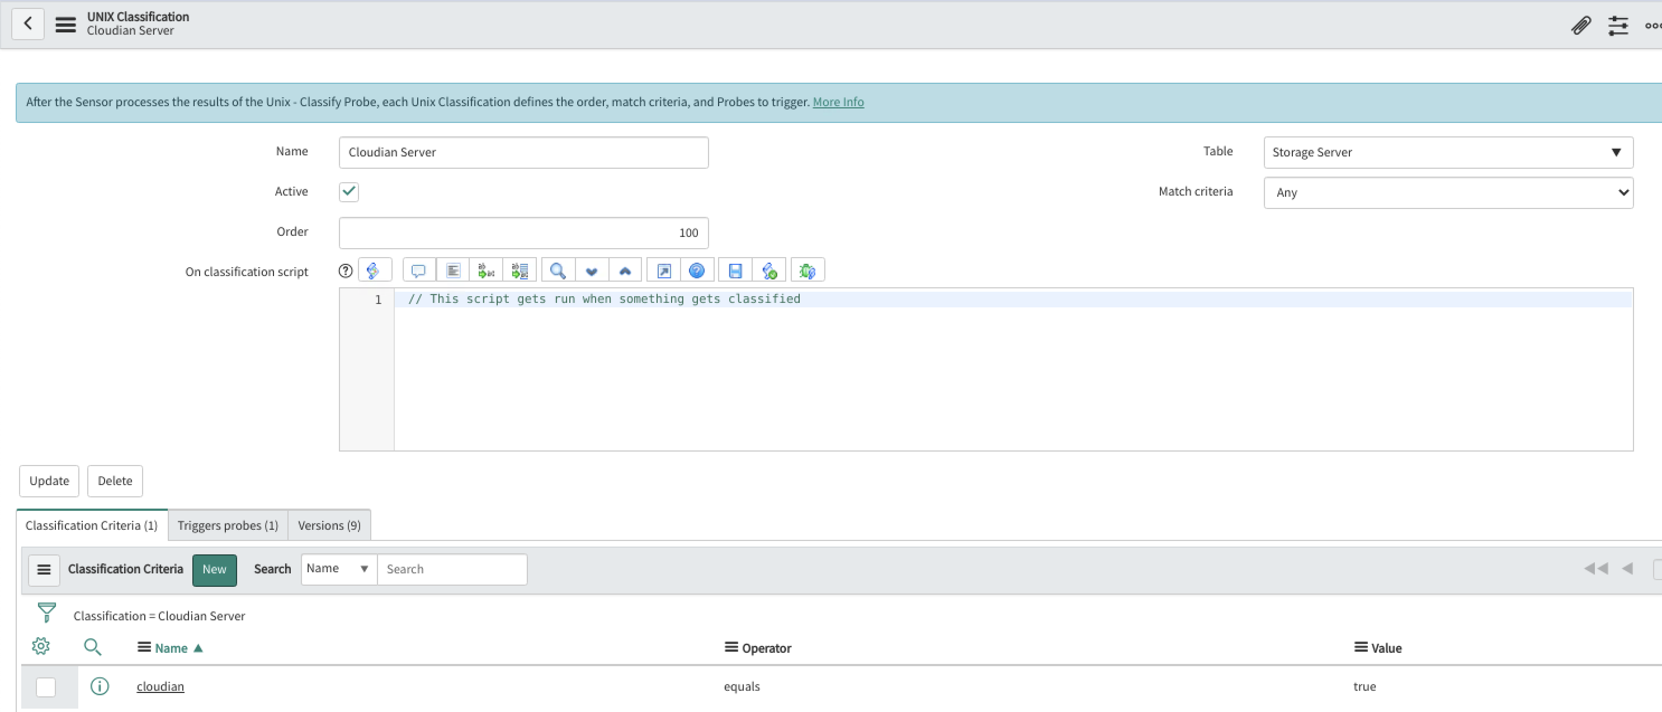
Task: Click the full screen editor icon
Action: click(x=664, y=271)
